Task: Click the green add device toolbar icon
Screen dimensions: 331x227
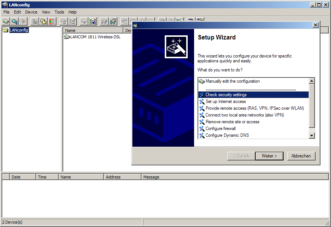Action: coord(6,21)
